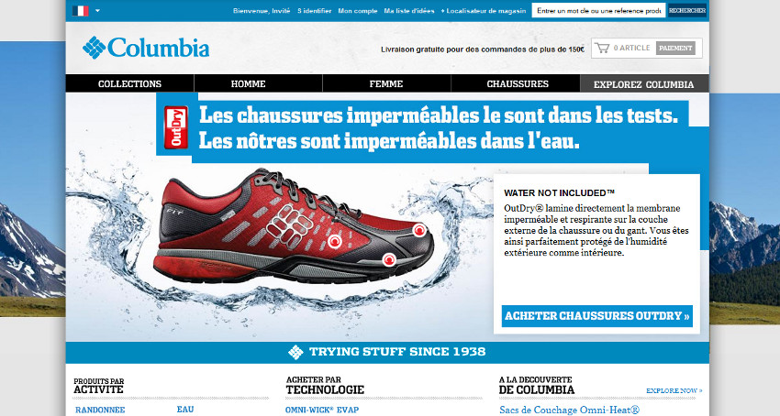This screenshot has width=780, height=416.
Task: Select the hotspot marker on shoe midsole
Action: (389, 259)
